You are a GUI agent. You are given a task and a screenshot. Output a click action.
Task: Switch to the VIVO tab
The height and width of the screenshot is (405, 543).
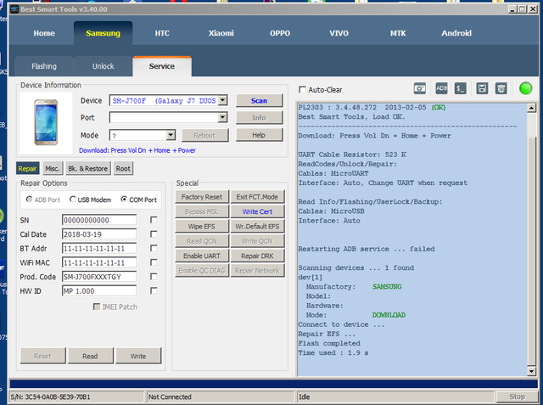click(339, 33)
